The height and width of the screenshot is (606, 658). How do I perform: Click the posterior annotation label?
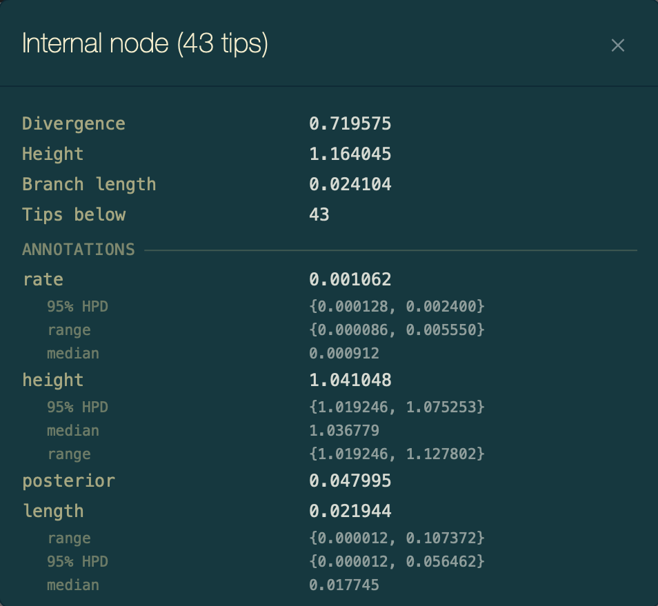(x=68, y=481)
